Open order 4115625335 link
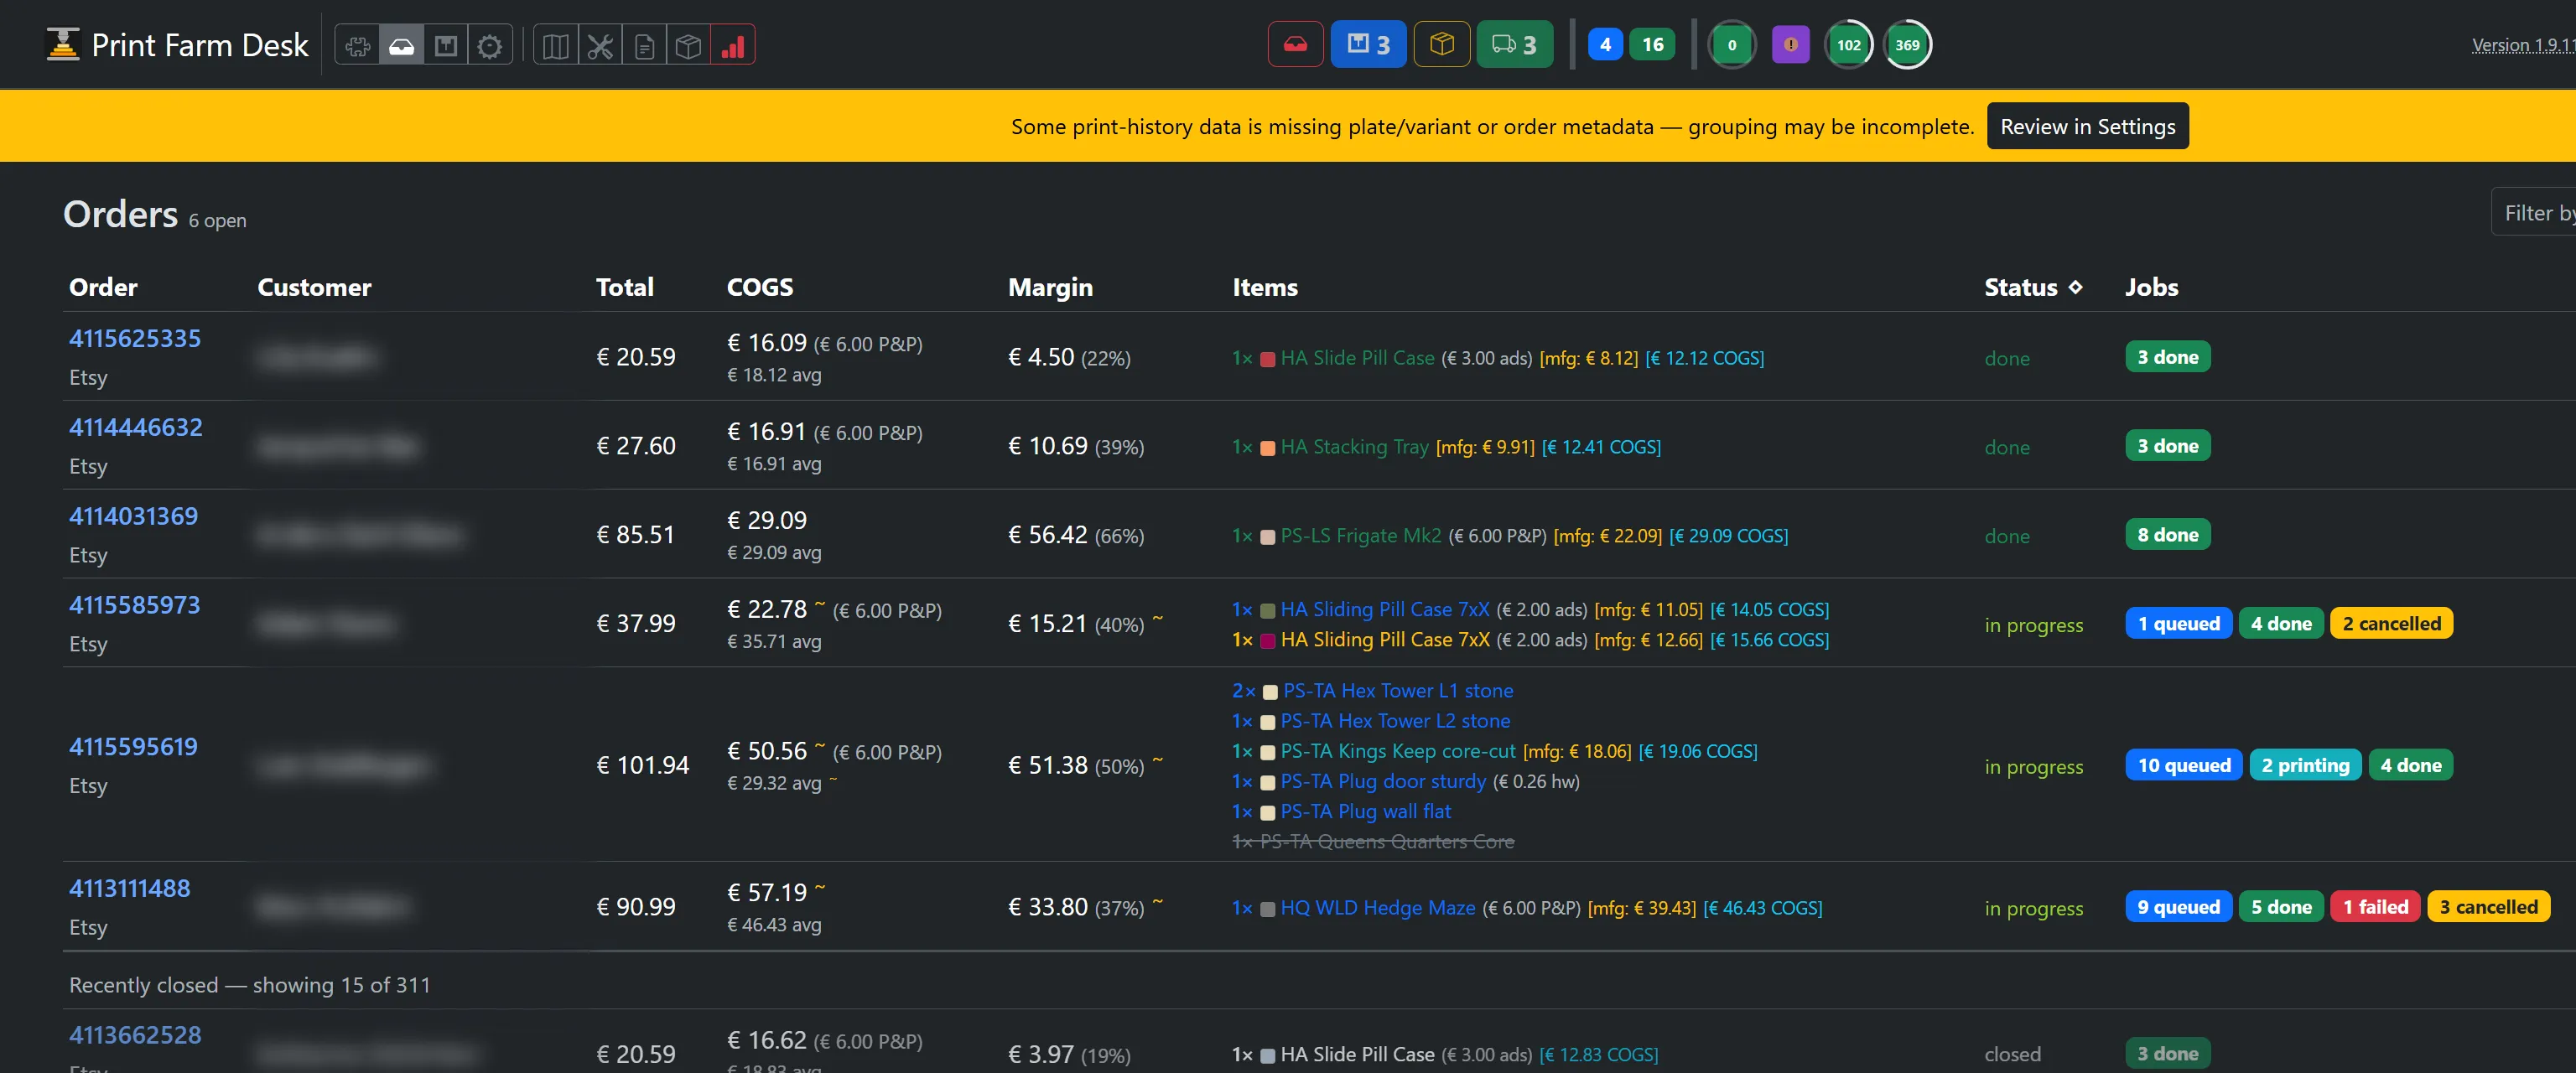 [x=134, y=338]
